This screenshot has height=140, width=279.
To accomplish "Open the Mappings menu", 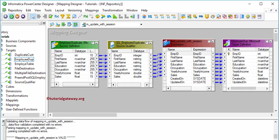I will coord(92,10).
